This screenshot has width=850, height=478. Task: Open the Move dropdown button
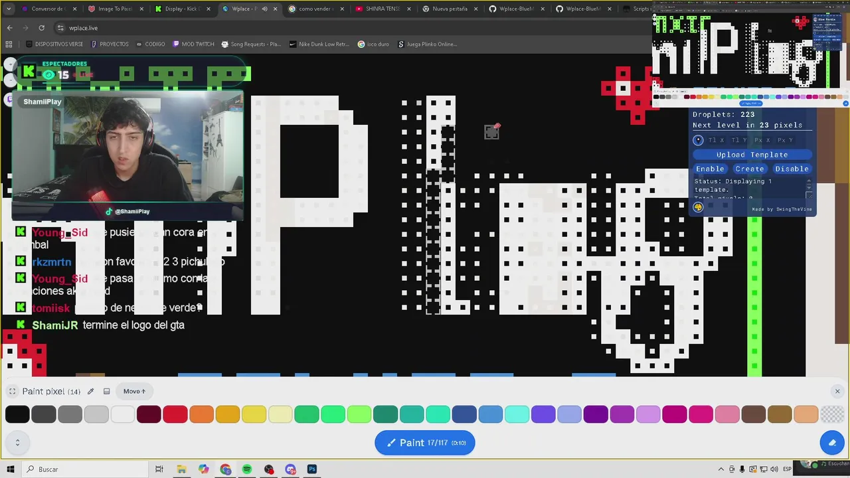click(134, 392)
